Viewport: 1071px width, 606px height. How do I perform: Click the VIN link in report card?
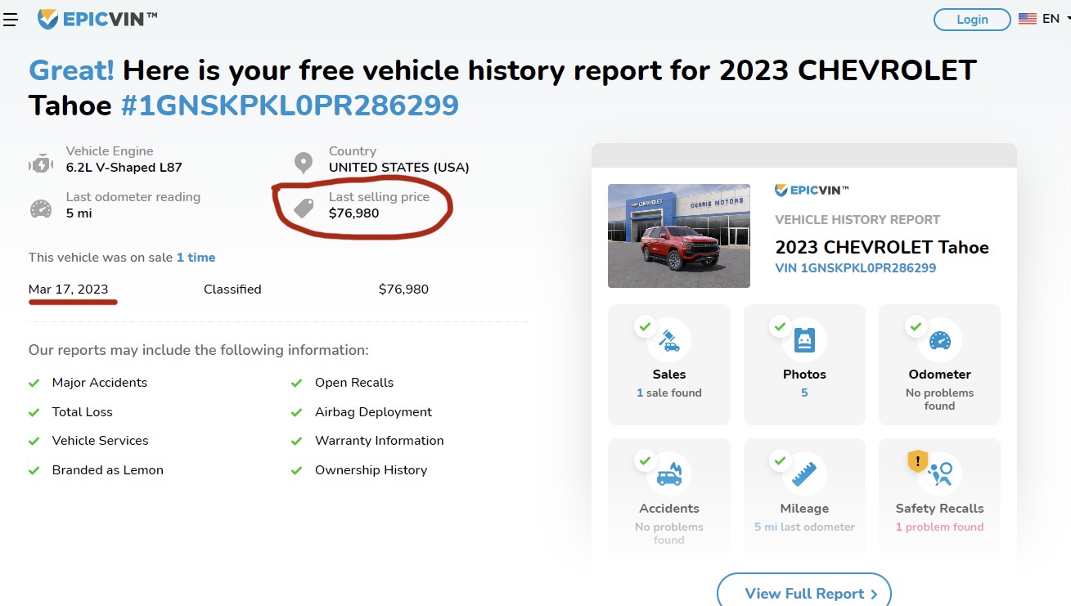click(855, 268)
